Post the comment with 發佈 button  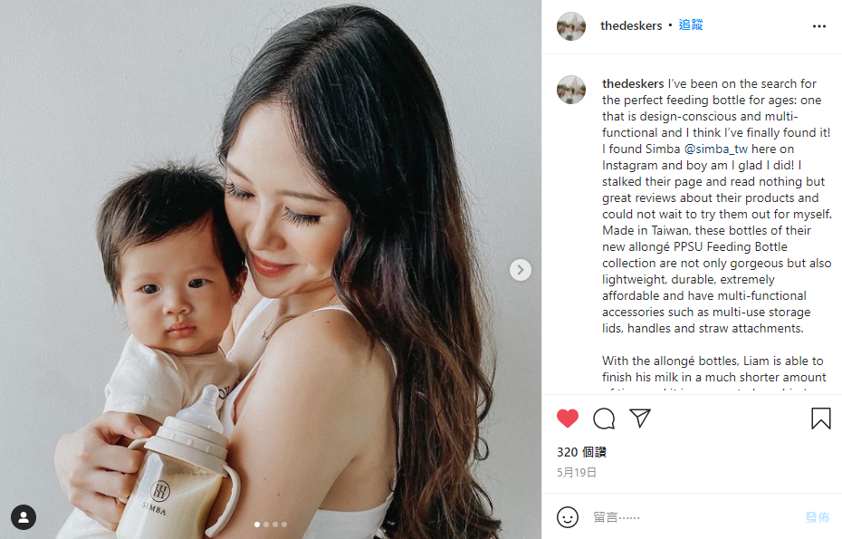click(818, 517)
